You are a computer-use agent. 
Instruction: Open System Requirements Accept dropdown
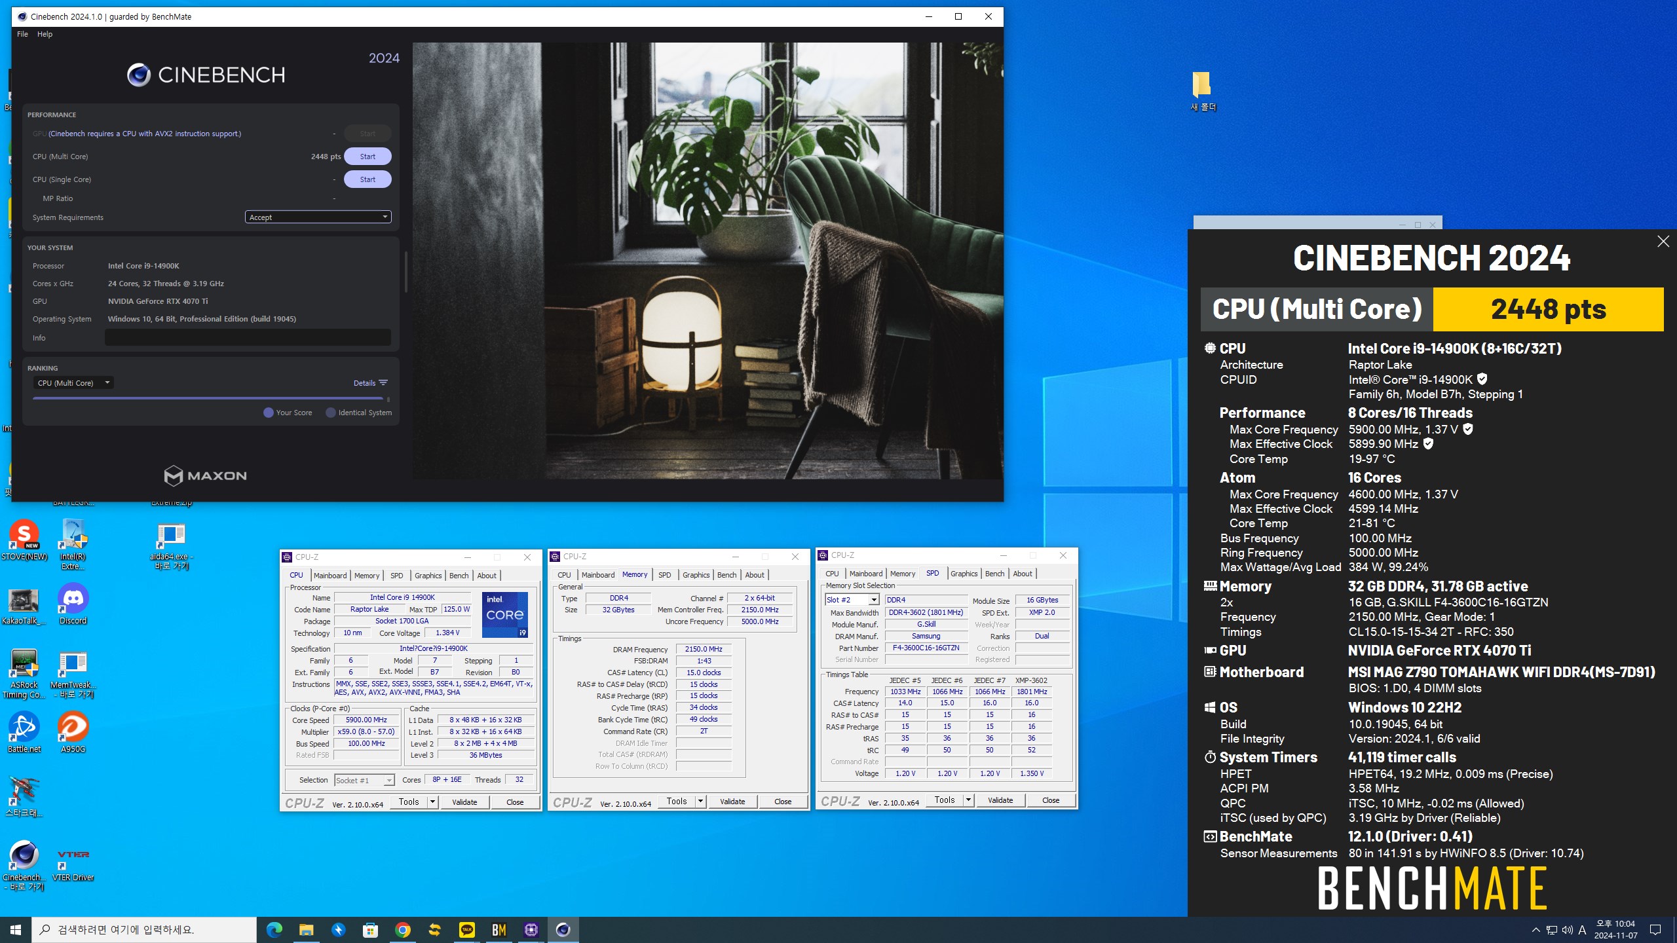tap(318, 217)
